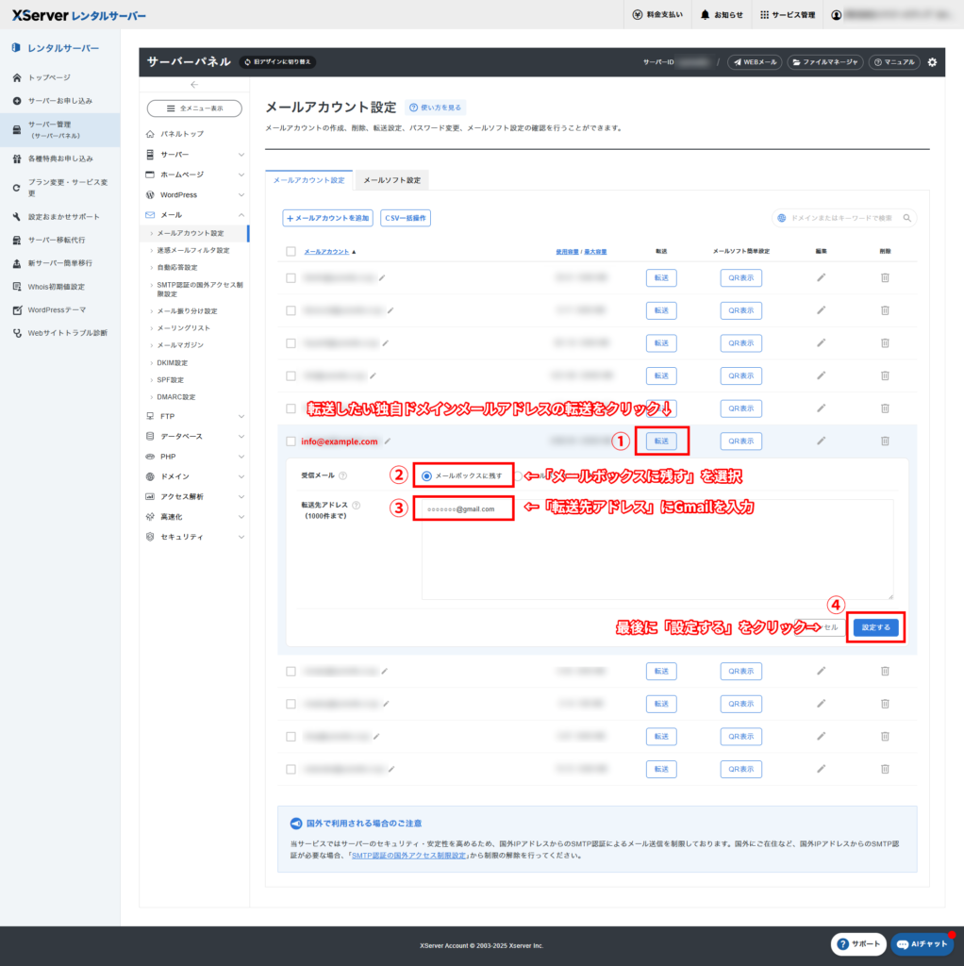This screenshot has height=966, width=964.
Task: Click the settings gear icon in server panel header
Action: [x=932, y=62]
